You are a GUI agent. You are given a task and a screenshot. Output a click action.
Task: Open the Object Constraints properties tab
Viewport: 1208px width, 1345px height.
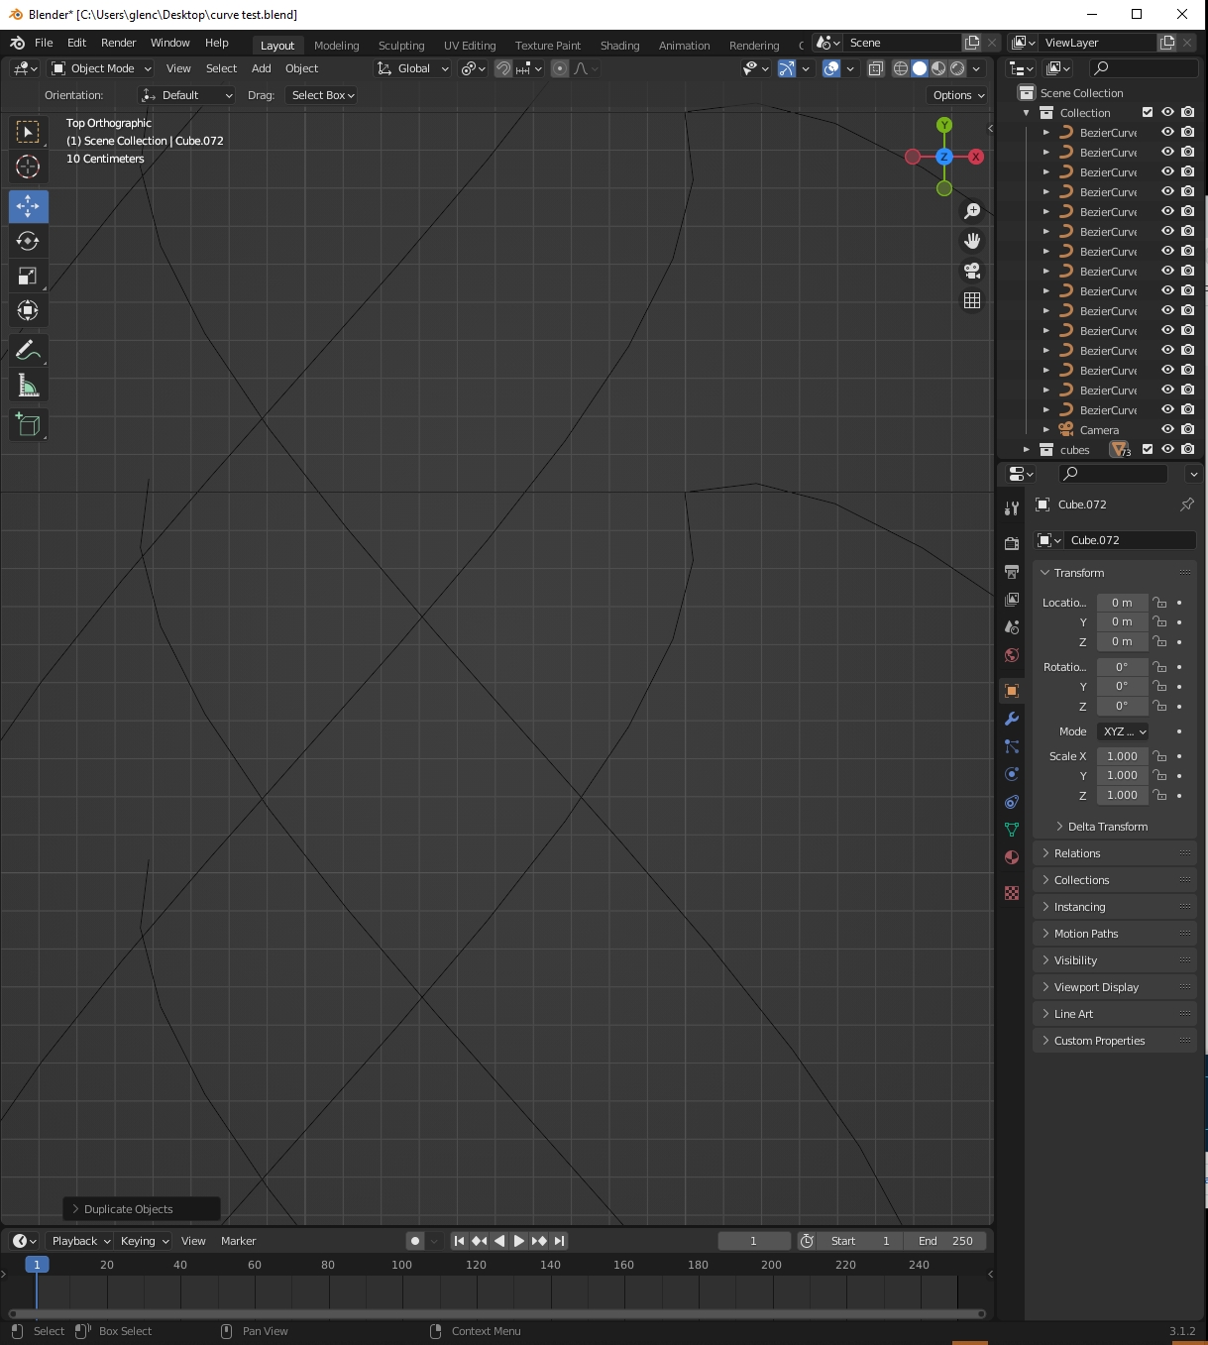point(1012,801)
